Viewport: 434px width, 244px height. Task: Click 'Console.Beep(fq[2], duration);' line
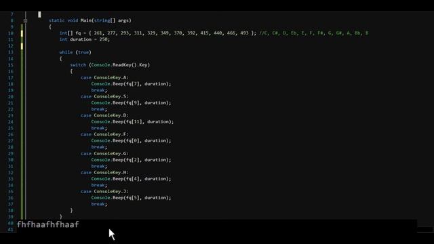(x=131, y=160)
